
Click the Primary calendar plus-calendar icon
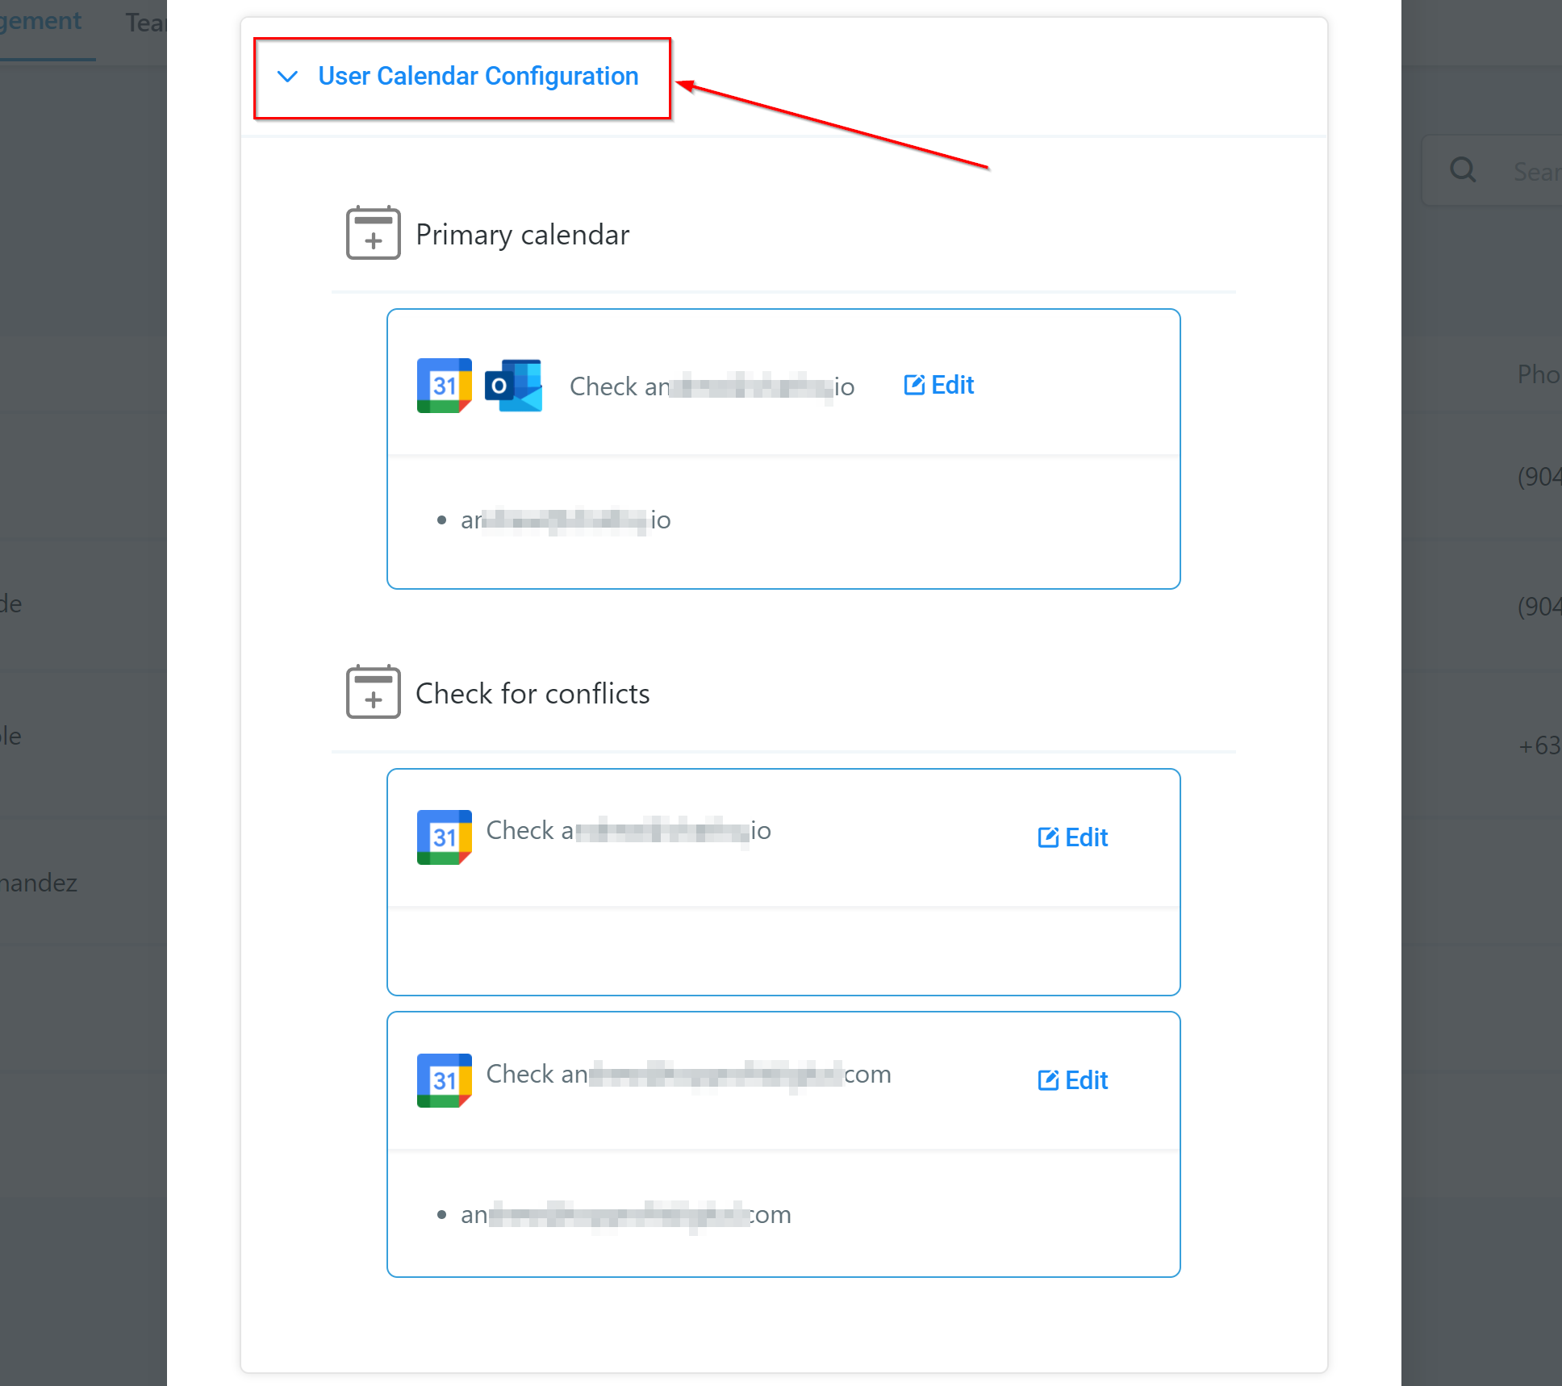coord(373,233)
